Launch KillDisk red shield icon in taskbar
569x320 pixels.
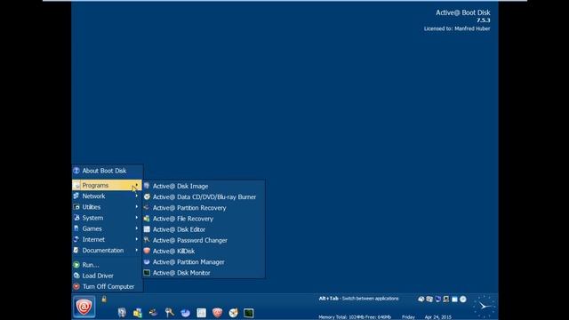tap(217, 312)
